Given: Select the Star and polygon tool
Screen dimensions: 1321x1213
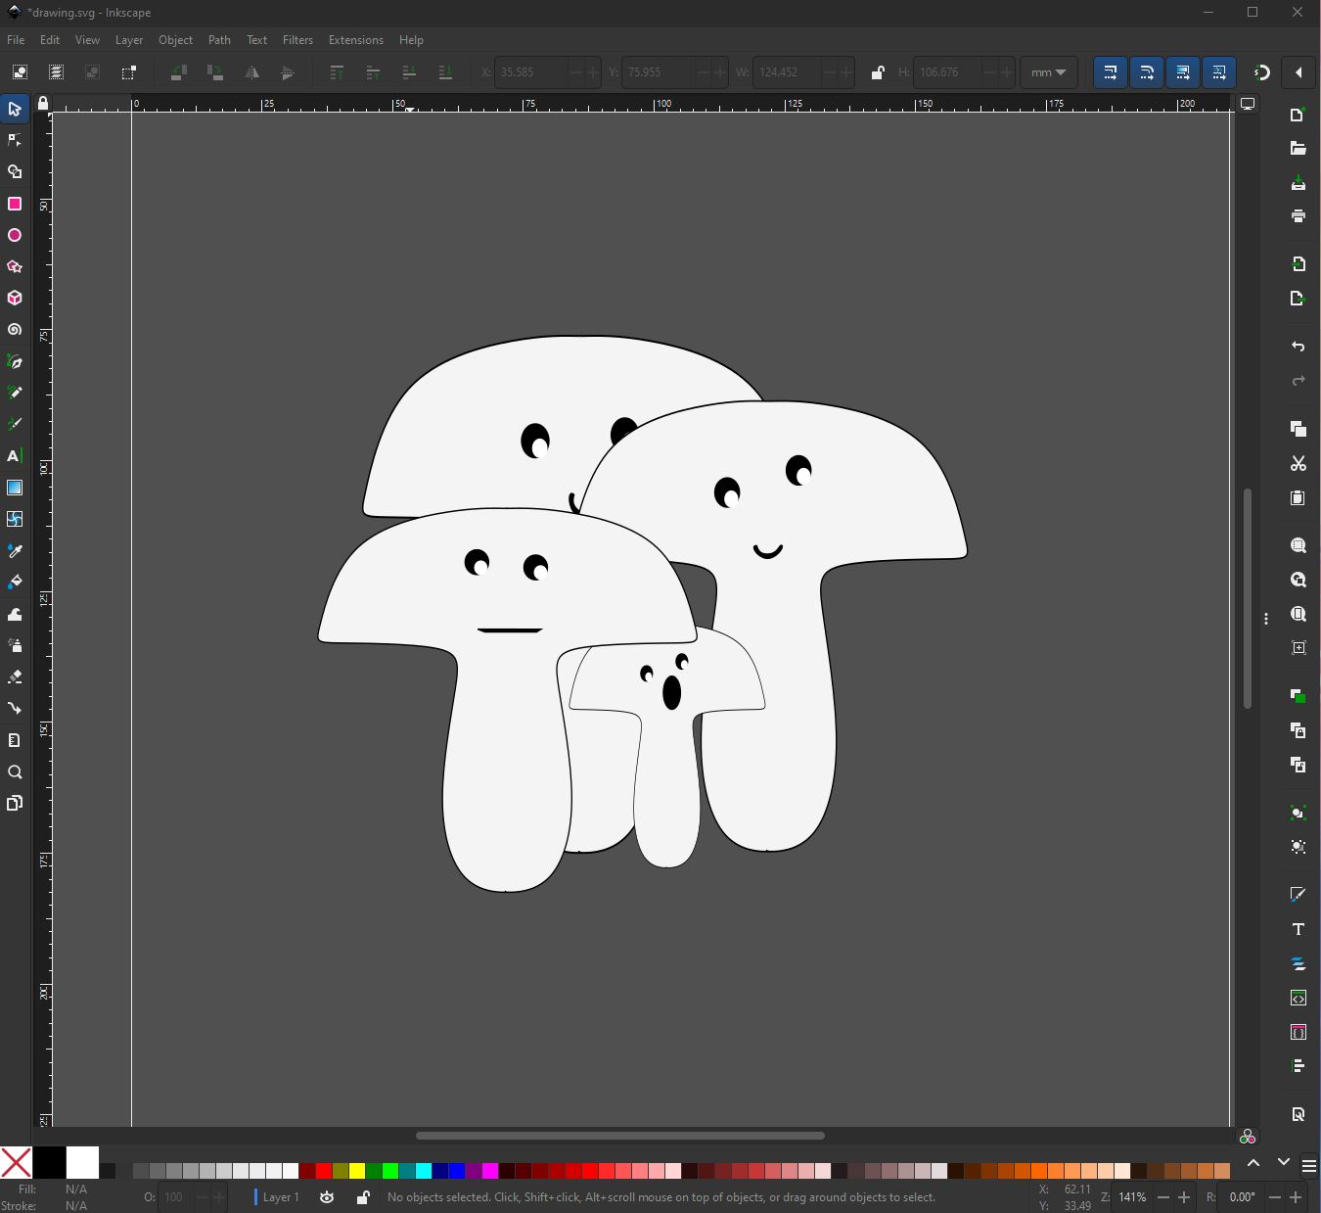Looking at the screenshot, I should (15, 266).
